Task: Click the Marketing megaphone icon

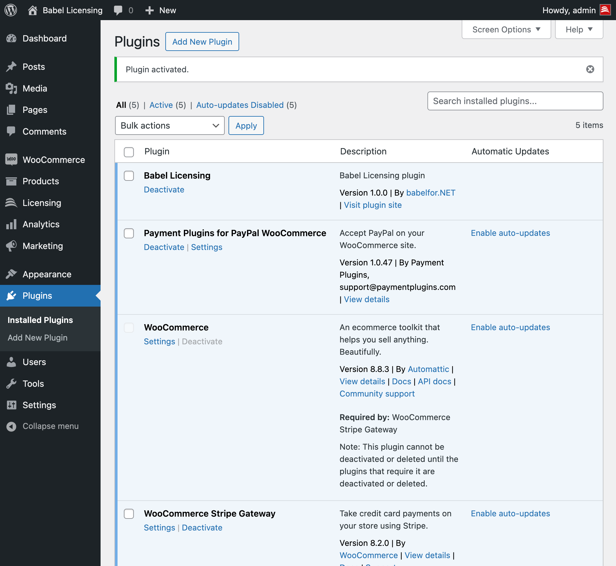Action: 11,246
